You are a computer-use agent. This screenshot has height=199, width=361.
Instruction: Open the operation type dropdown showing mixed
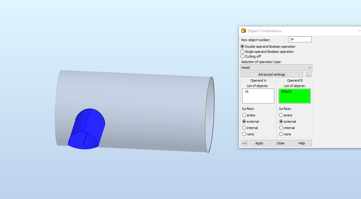pos(276,68)
